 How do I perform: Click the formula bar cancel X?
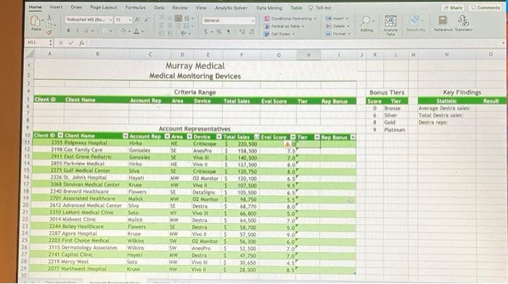tap(60, 43)
